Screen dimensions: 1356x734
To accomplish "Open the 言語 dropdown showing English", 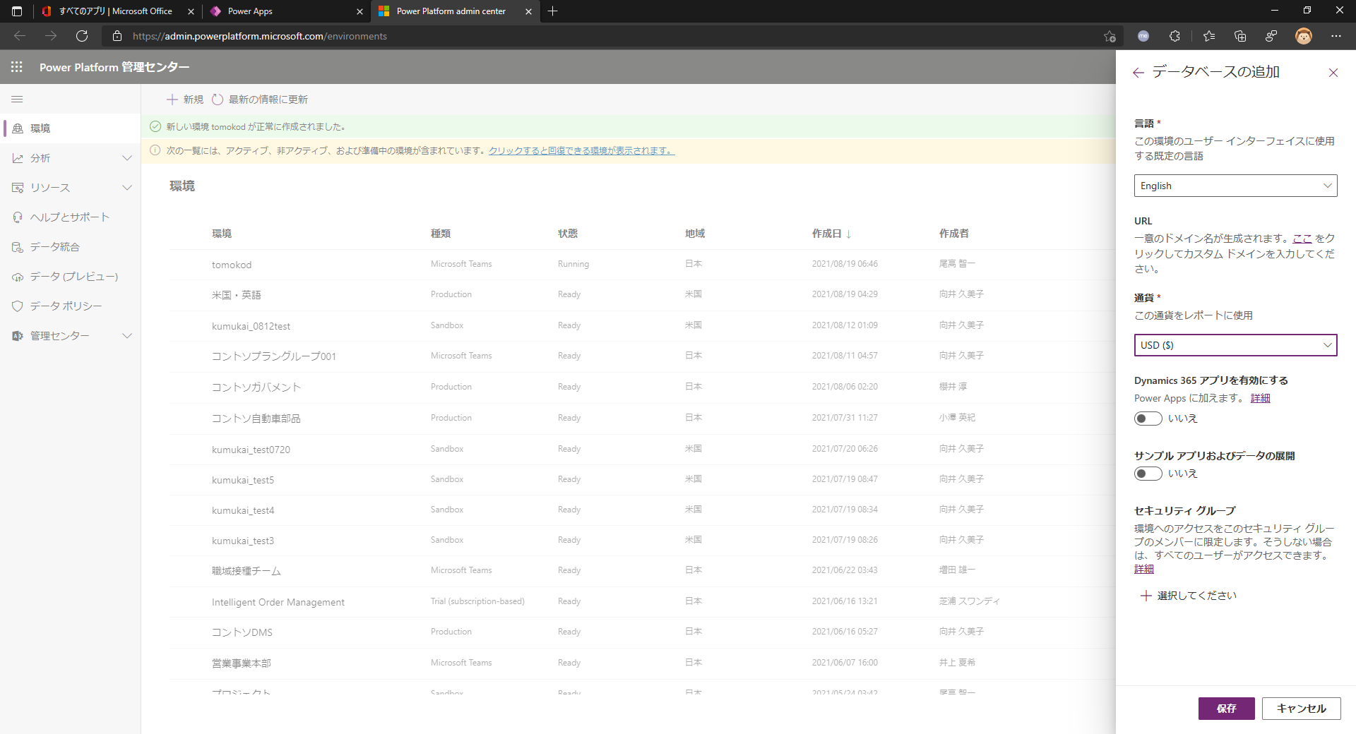I will pyautogui.click(x=1236, y=186).
